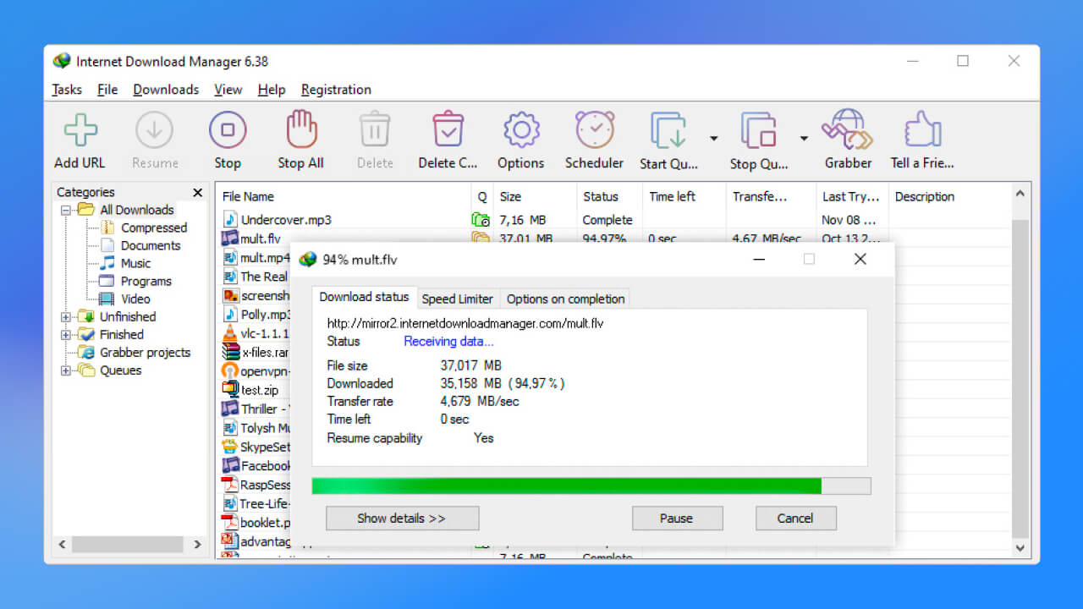Click the queue icon in Undercover.mp3 row
This screenshot has height=609, width=1083.
[481, 220]
